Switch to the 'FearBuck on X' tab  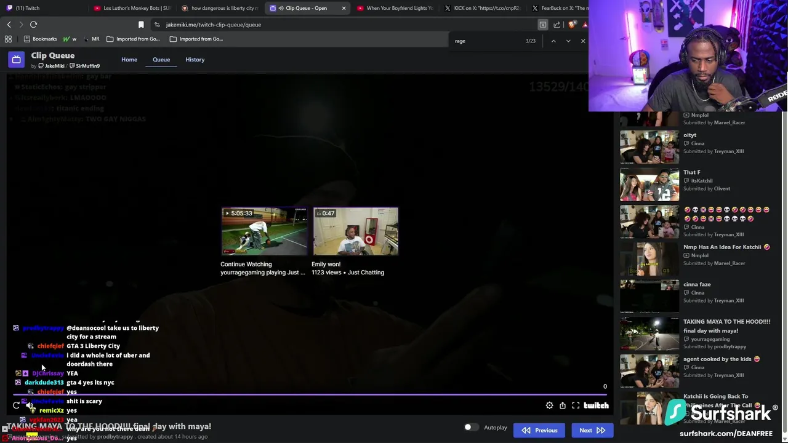[x=559, y=8]
